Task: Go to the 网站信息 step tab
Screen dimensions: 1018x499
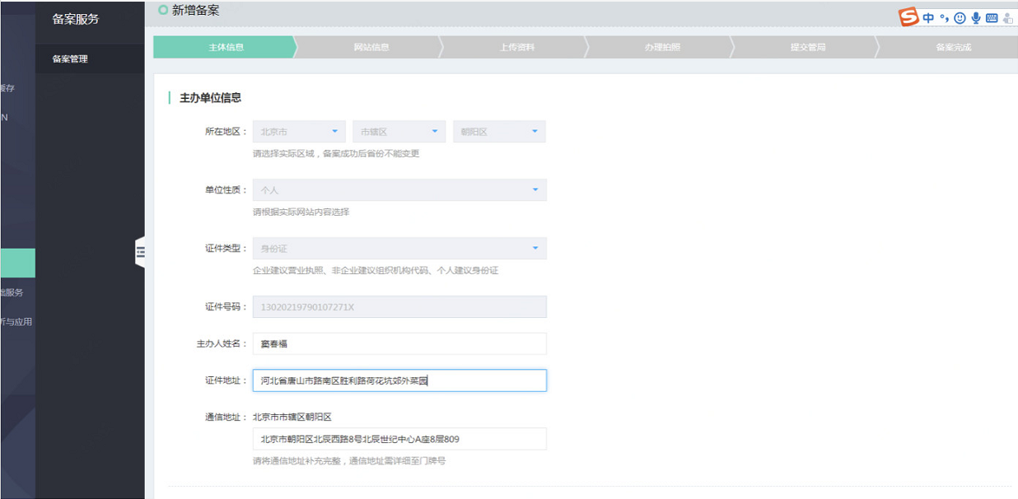Action: pyautogui.click(x=371, y=47)
